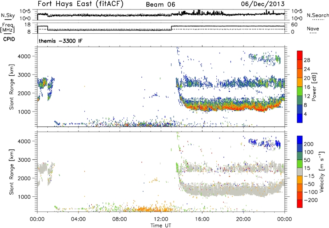The width and height of the screenshot is (329, 228).
Task: Click the "1000" tick on the velocity panel
Action: (x=24, y=197)
